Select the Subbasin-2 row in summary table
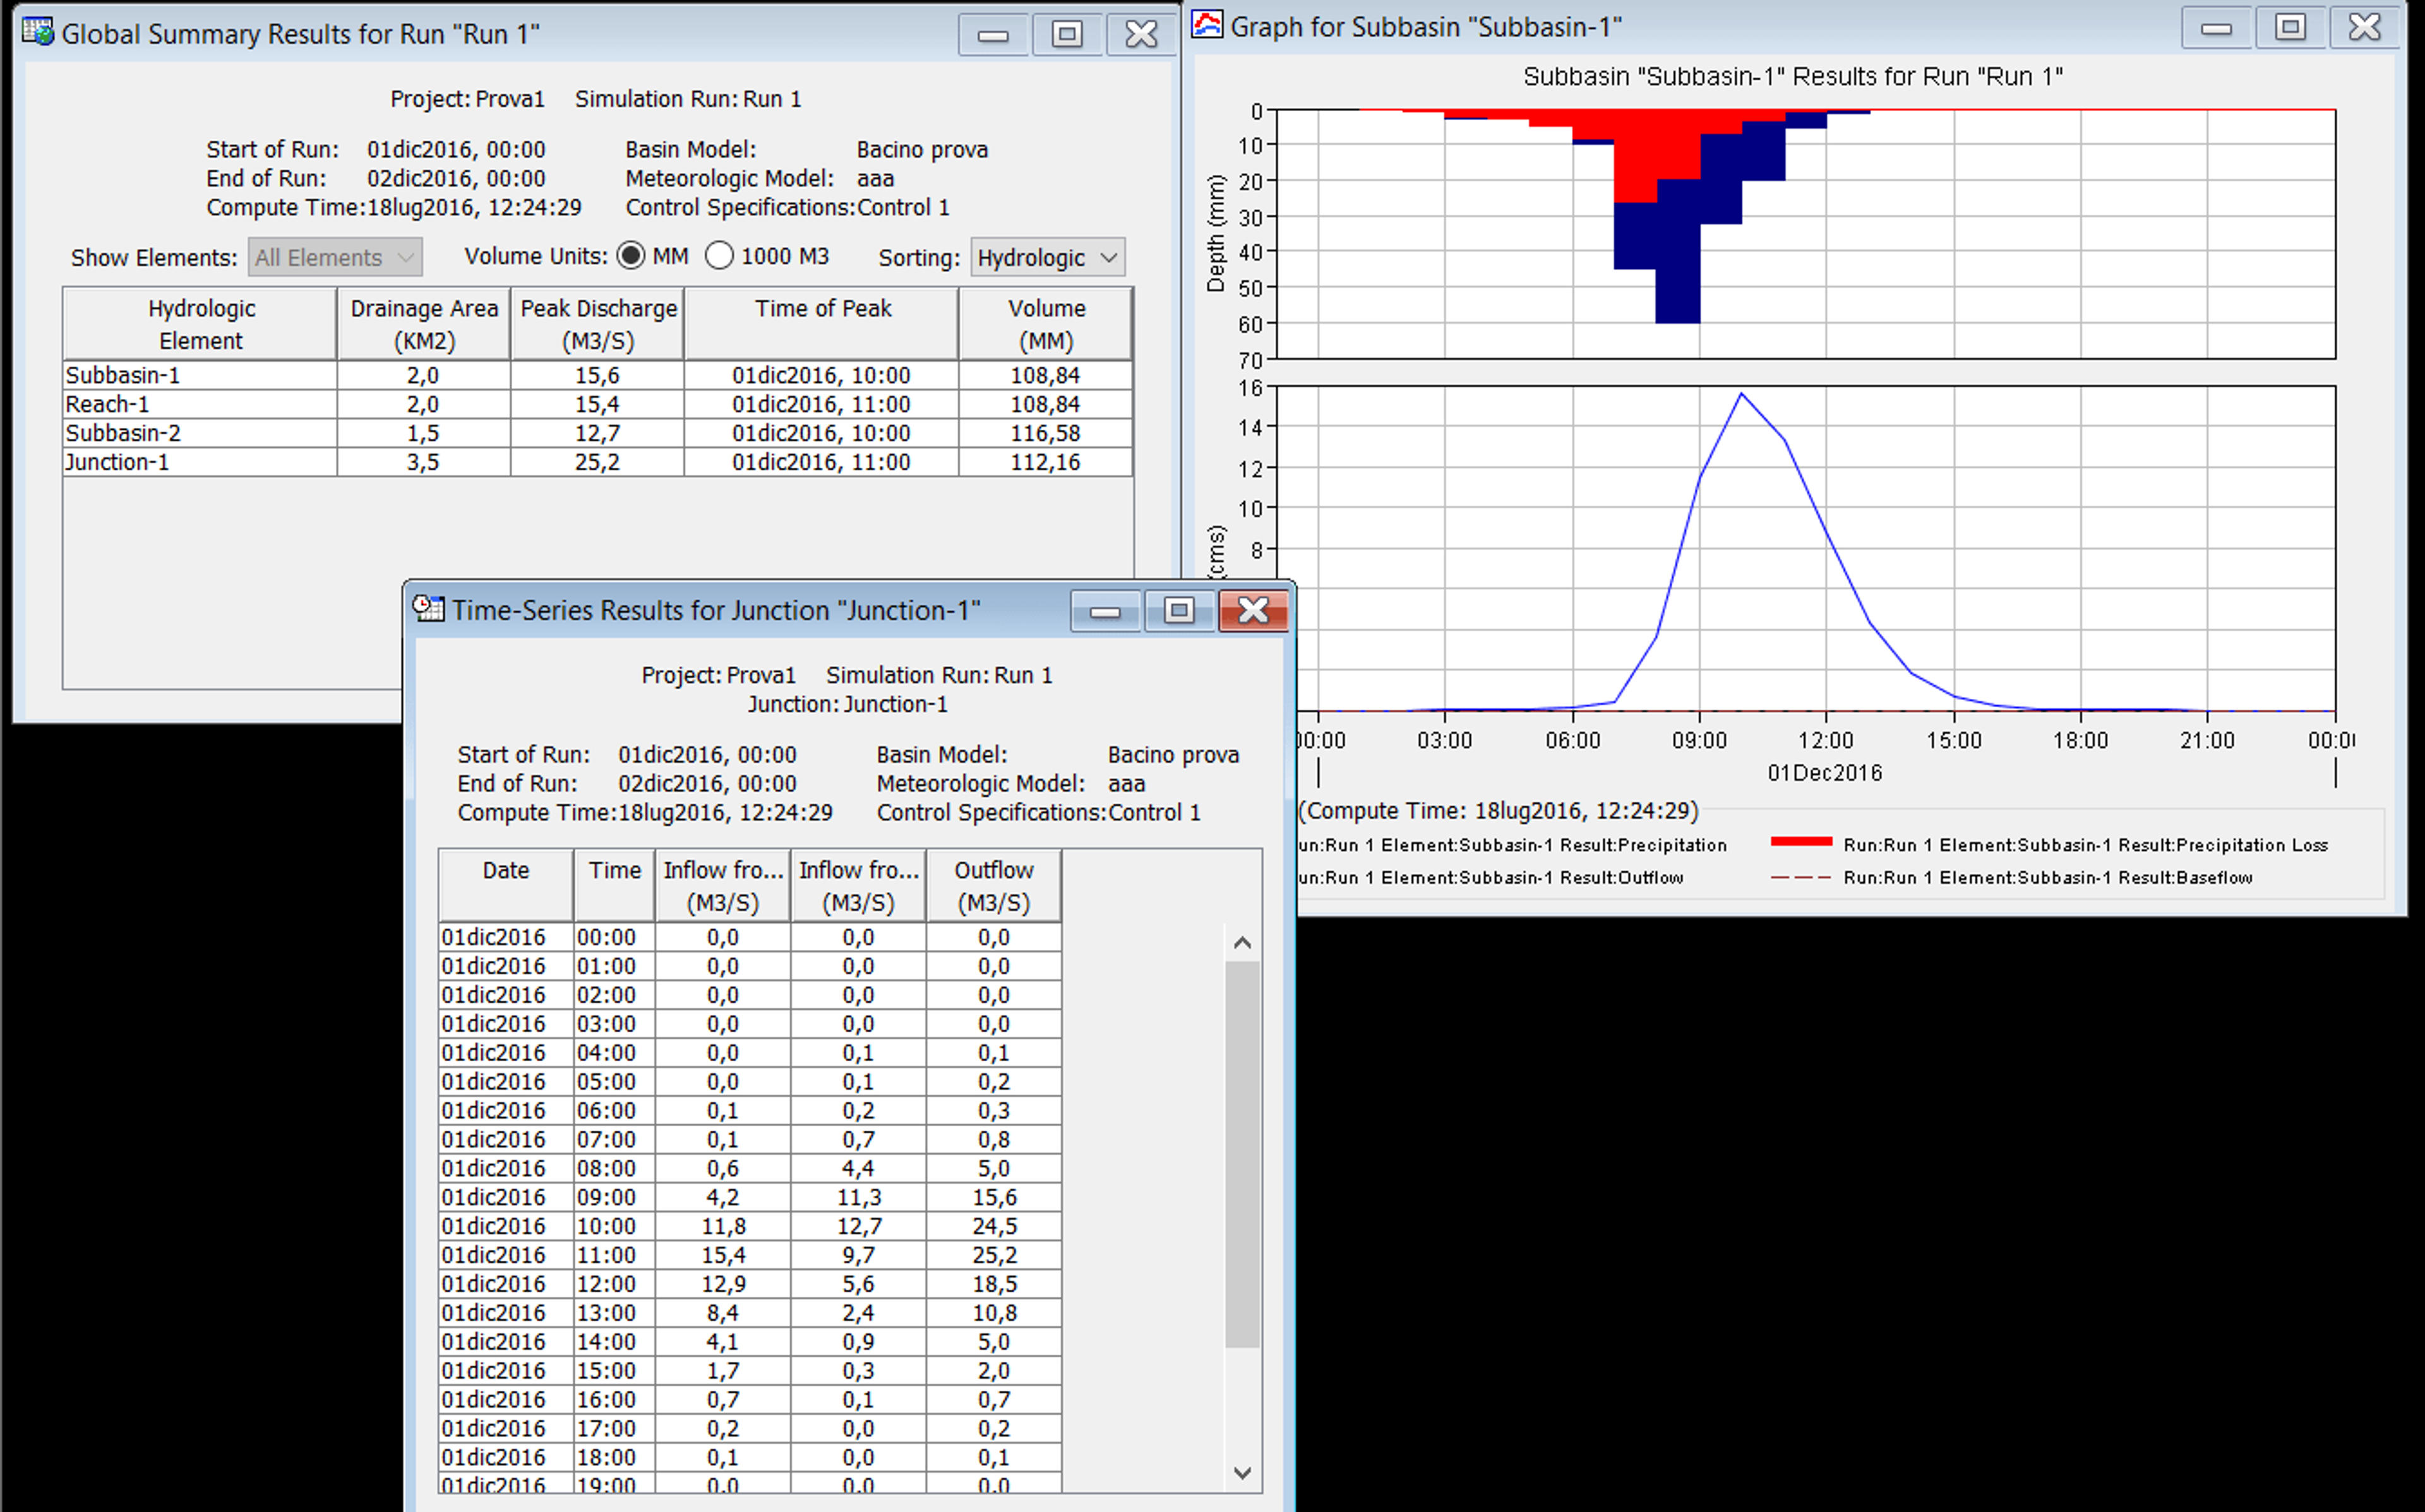 [x=598, y=433]
